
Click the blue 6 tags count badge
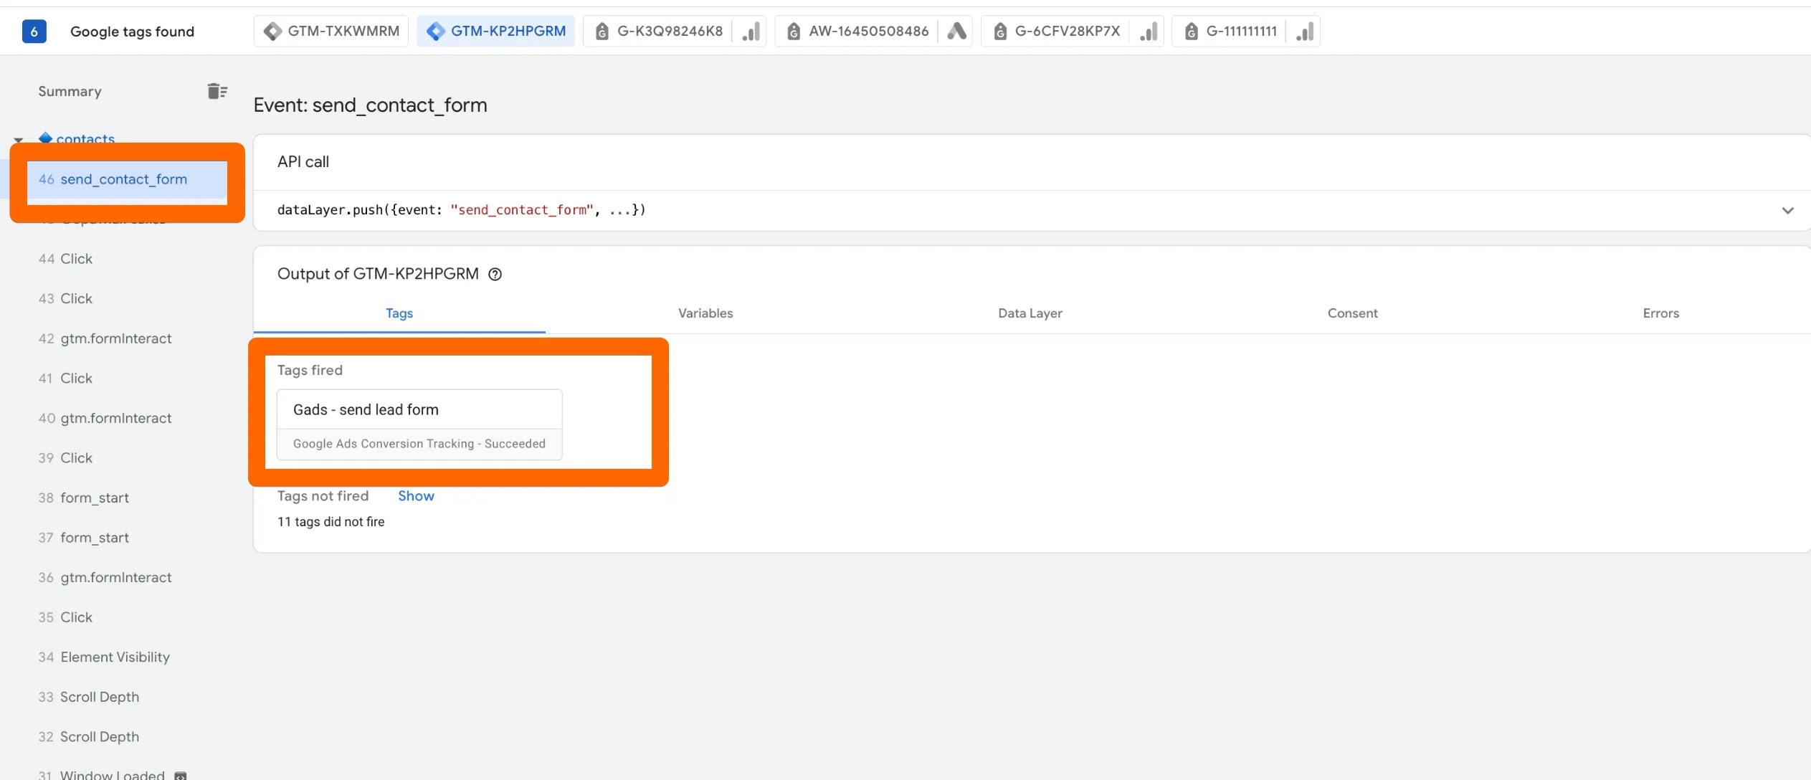tap(34, 31)
